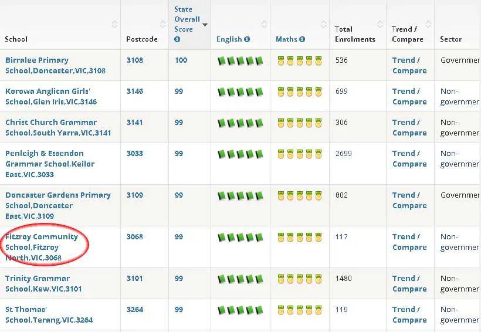
Task: Open Fitzroy Community School link
Action: point(42,248)
